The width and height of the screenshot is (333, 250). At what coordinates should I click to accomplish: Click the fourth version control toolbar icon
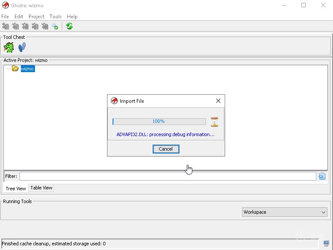pyautogui.click(x=35, y=26)
